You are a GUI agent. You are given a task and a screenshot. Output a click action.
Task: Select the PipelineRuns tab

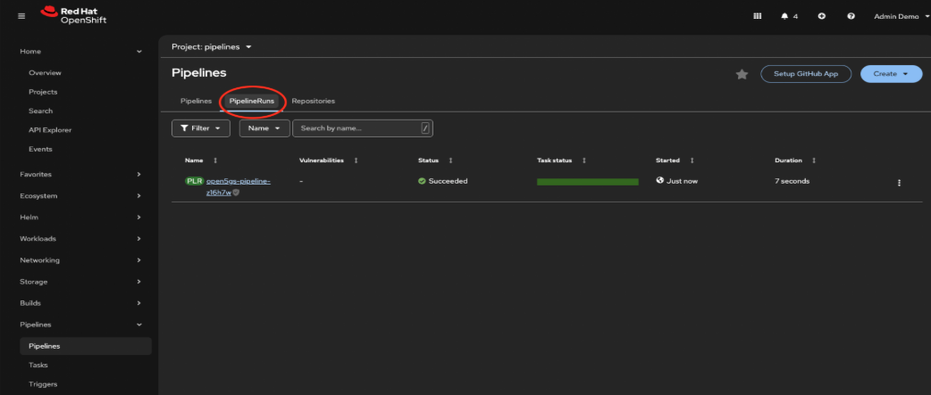[251, 101]
